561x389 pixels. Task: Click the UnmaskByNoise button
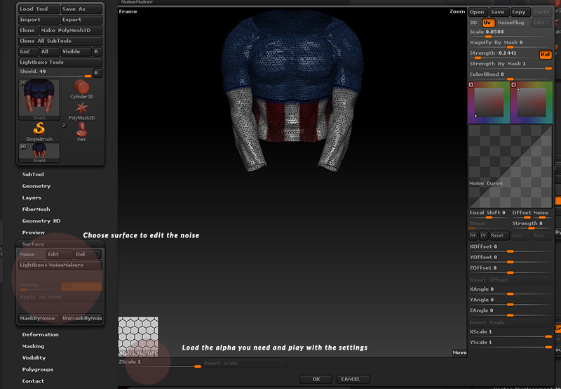coord(81,318)
